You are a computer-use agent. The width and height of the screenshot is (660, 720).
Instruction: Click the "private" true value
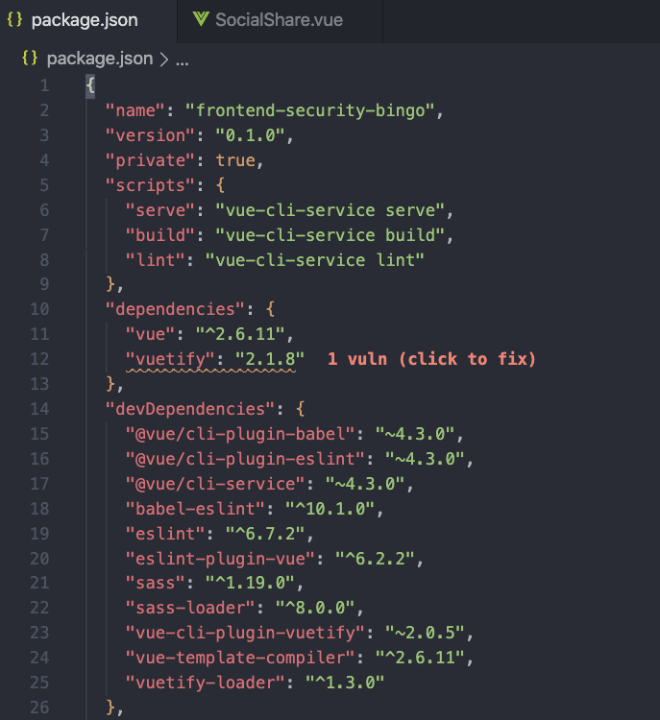(235, 160)
